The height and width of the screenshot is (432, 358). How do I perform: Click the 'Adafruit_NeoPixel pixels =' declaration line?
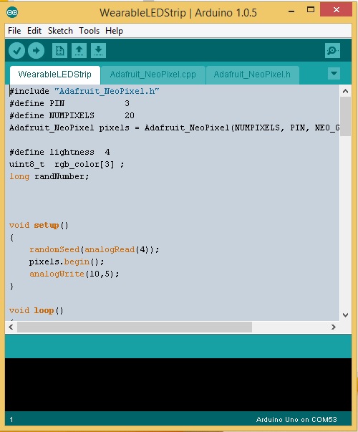(174, 128)
